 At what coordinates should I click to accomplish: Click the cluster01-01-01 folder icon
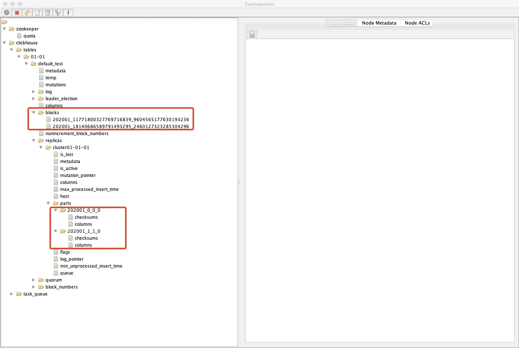tap(48, 148)
